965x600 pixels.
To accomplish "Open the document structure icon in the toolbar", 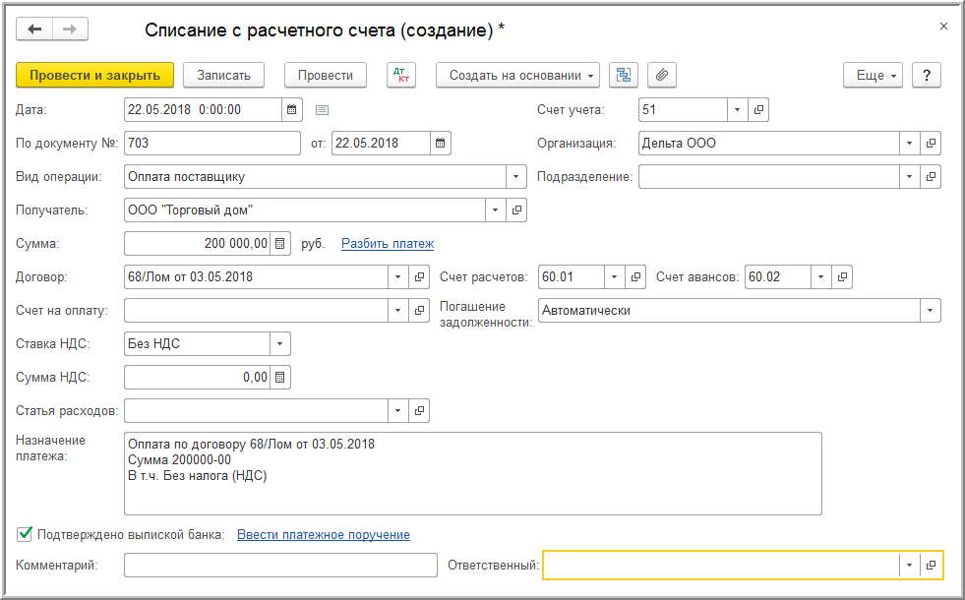I will pos(624,75).
